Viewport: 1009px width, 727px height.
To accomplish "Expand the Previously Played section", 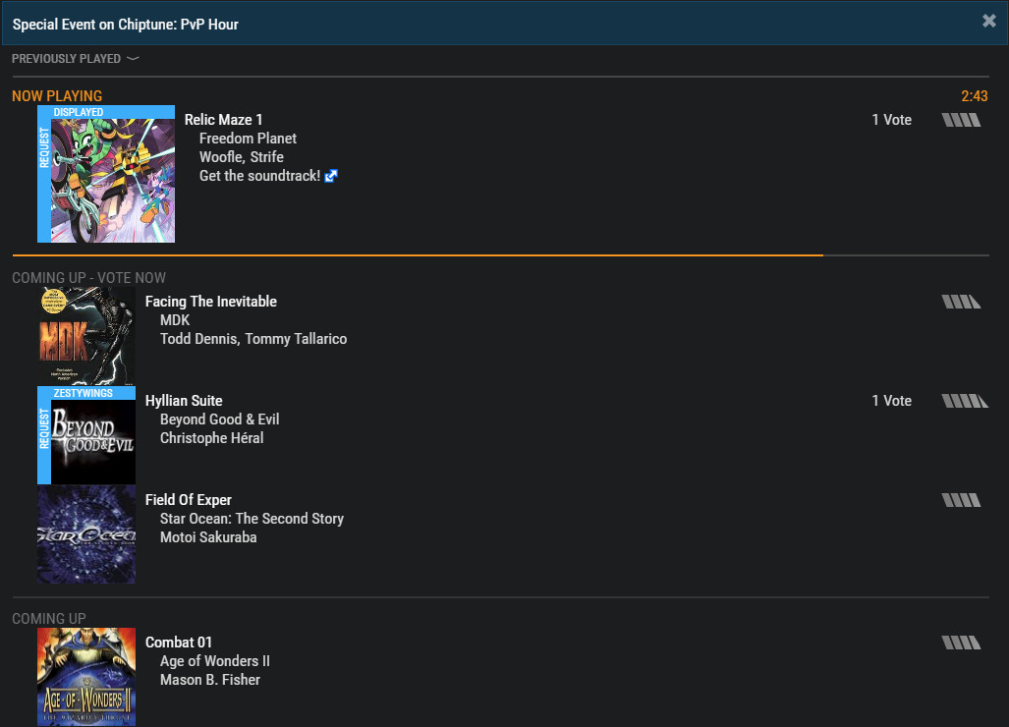I will tap(76, 59).
